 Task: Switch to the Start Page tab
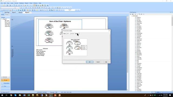pos(7,12)
